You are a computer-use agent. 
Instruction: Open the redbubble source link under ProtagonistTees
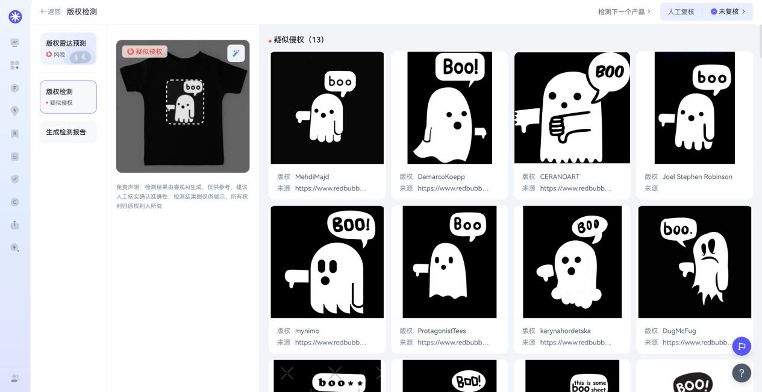tap(453, 343)
